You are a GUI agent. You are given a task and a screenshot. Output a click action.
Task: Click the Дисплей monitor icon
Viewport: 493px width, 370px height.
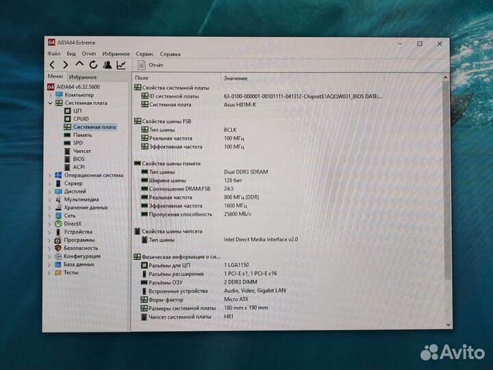point(58,191)
